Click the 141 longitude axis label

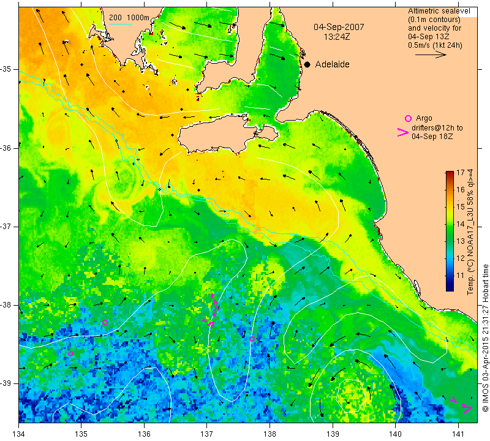coord(458,434)
